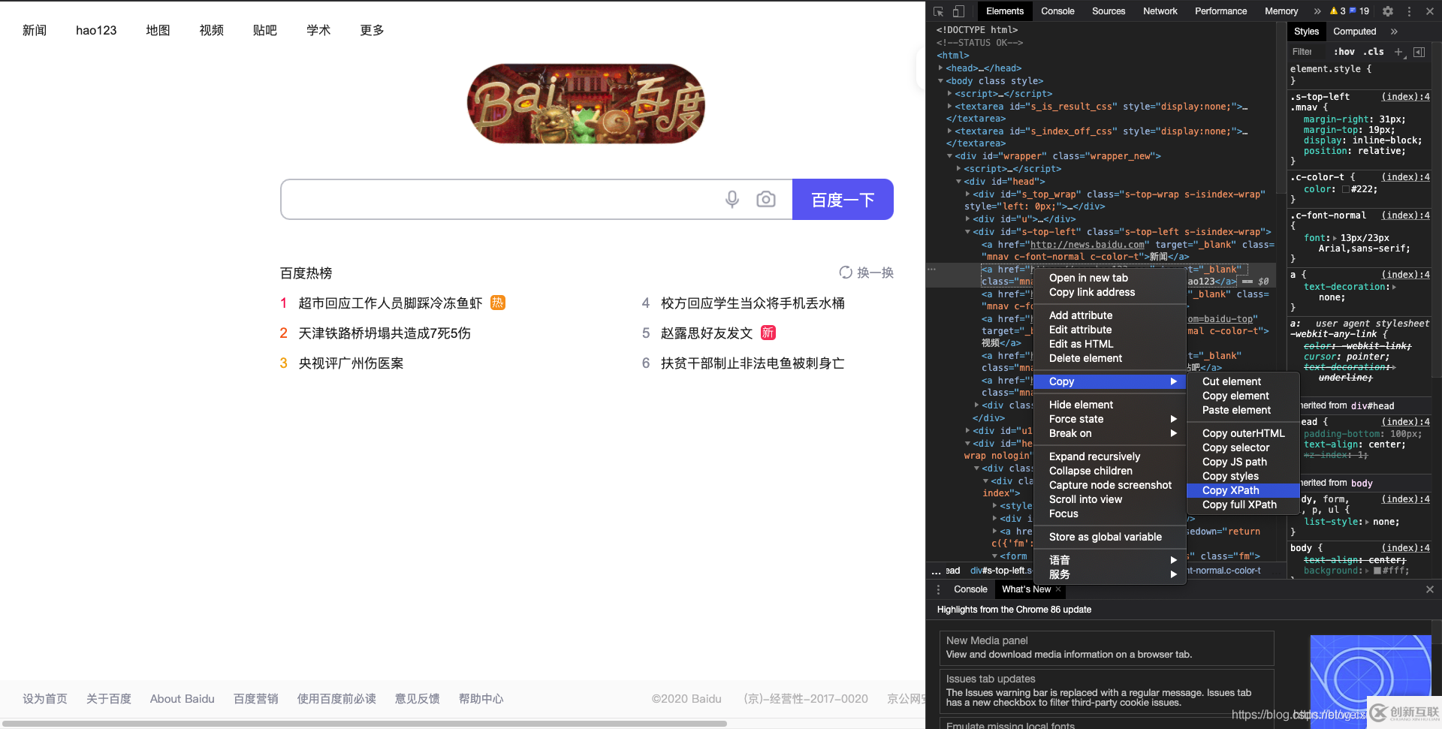The height and width of the screenshot is (729, 1442).
Task: Open the Memory tab
Action: coord(1281,11)
